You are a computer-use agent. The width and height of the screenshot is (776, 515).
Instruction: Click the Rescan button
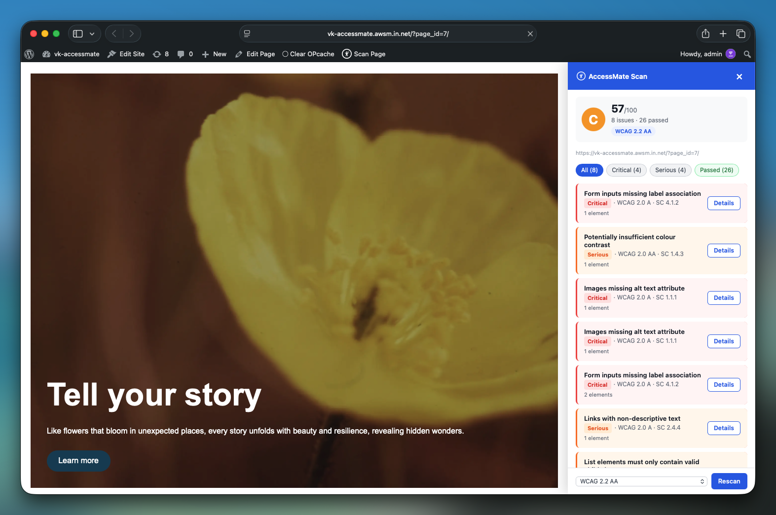point(729,481)
